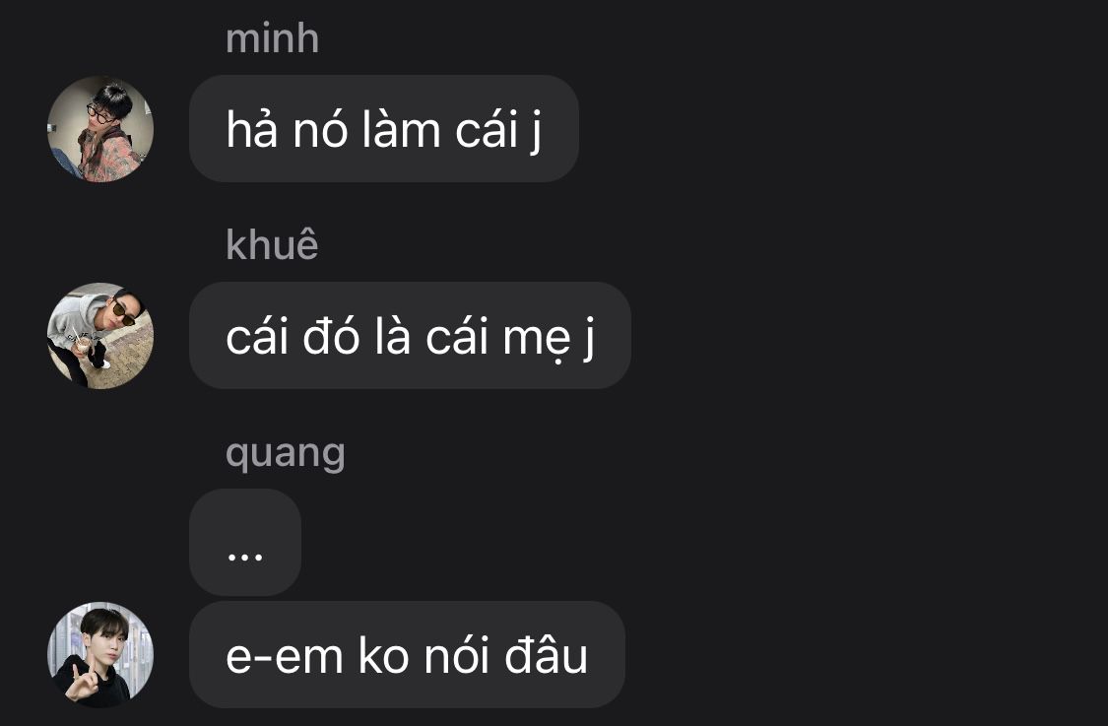This screenshot has height=726, width=1108.
Task: Open khuê's profile picture avatar
Action: pos(100,336)
